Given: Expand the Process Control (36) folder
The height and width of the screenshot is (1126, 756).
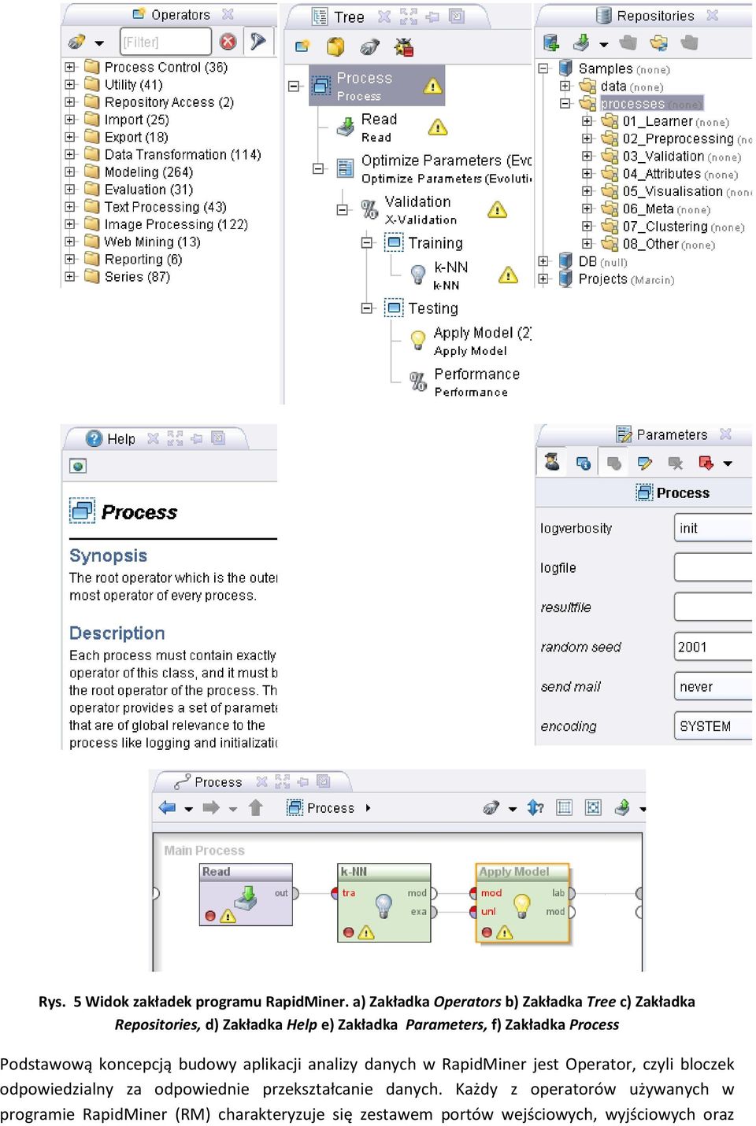Looking at the screenshot, I should point(70,67).
